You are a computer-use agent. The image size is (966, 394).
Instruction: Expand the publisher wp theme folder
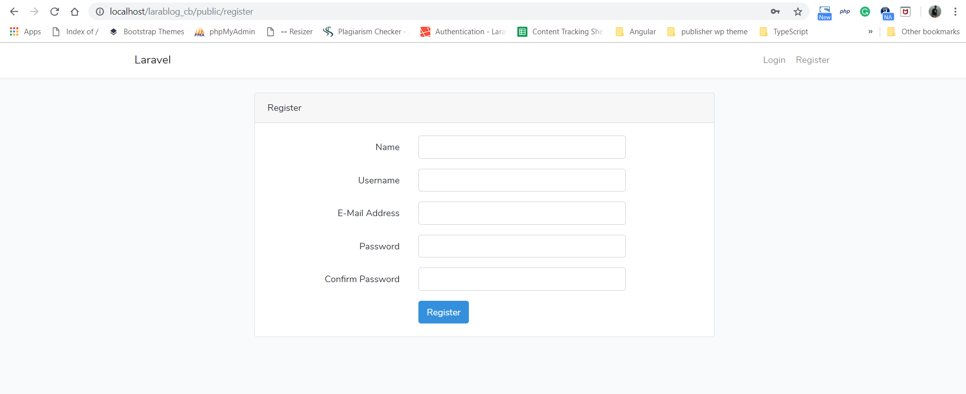click(707, 31)
